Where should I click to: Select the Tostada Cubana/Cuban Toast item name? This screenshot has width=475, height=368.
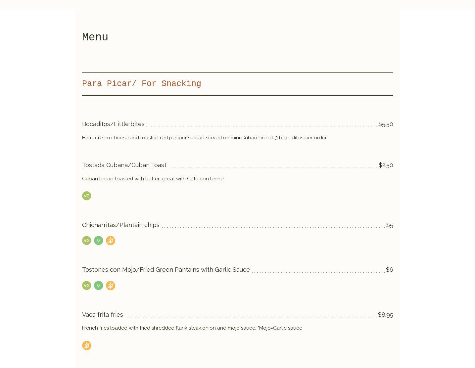point(124,165)
